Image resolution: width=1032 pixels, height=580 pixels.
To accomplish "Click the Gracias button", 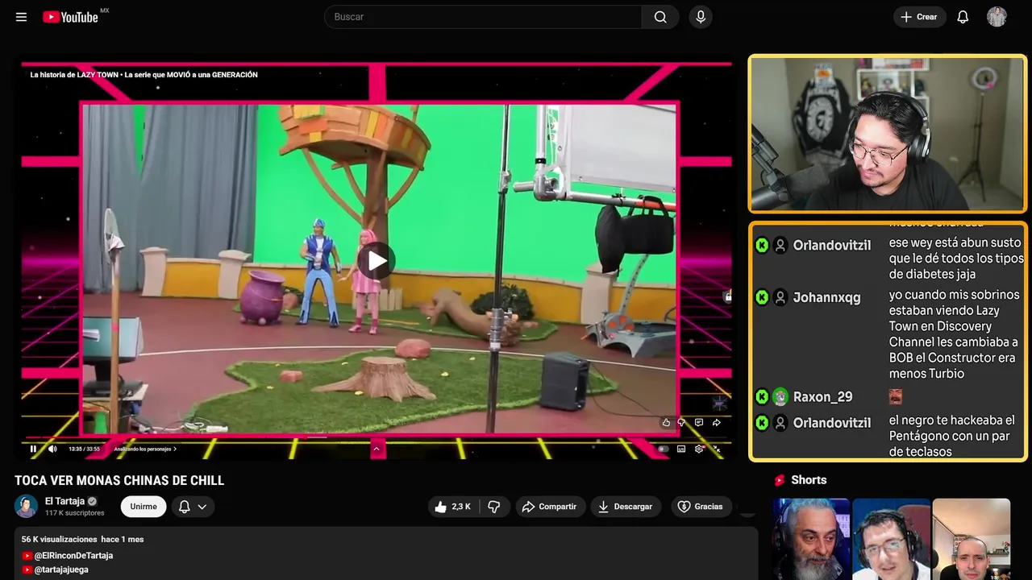I will pos(700,507).
